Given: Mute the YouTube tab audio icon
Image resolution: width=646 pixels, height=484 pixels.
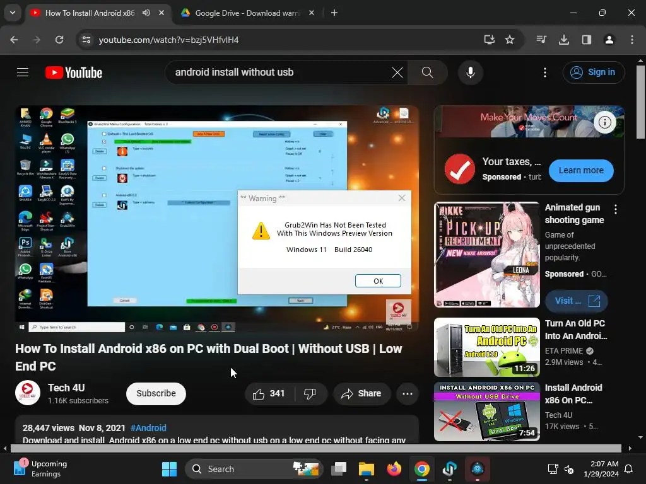Looking at the screenshot, I should point(146,13).
